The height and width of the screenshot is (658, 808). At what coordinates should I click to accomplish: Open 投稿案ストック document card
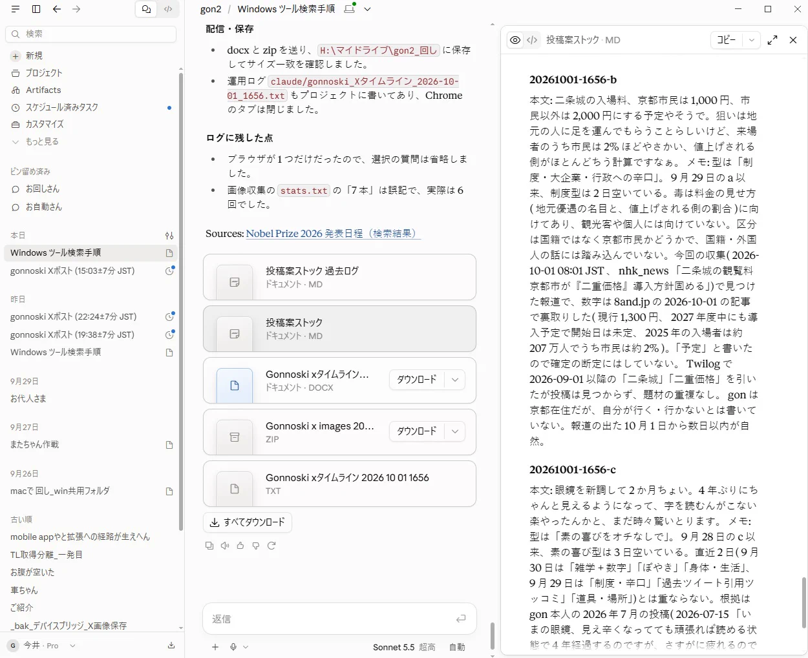coord(339,329)
